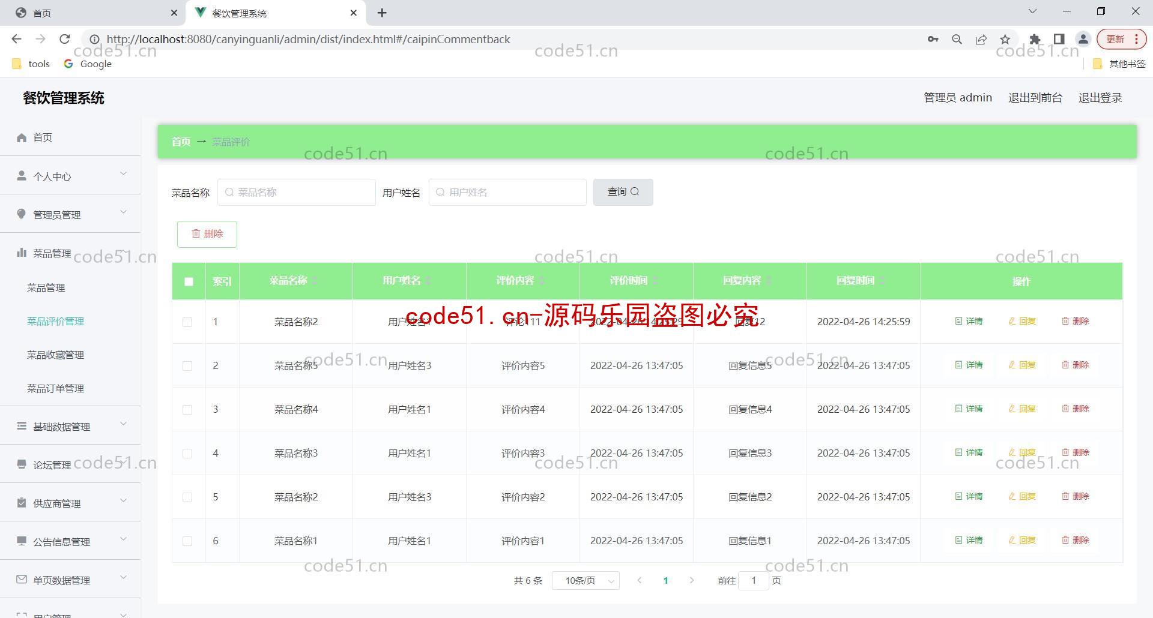Click 退出登录 in the header

[x=1100, y=98]
